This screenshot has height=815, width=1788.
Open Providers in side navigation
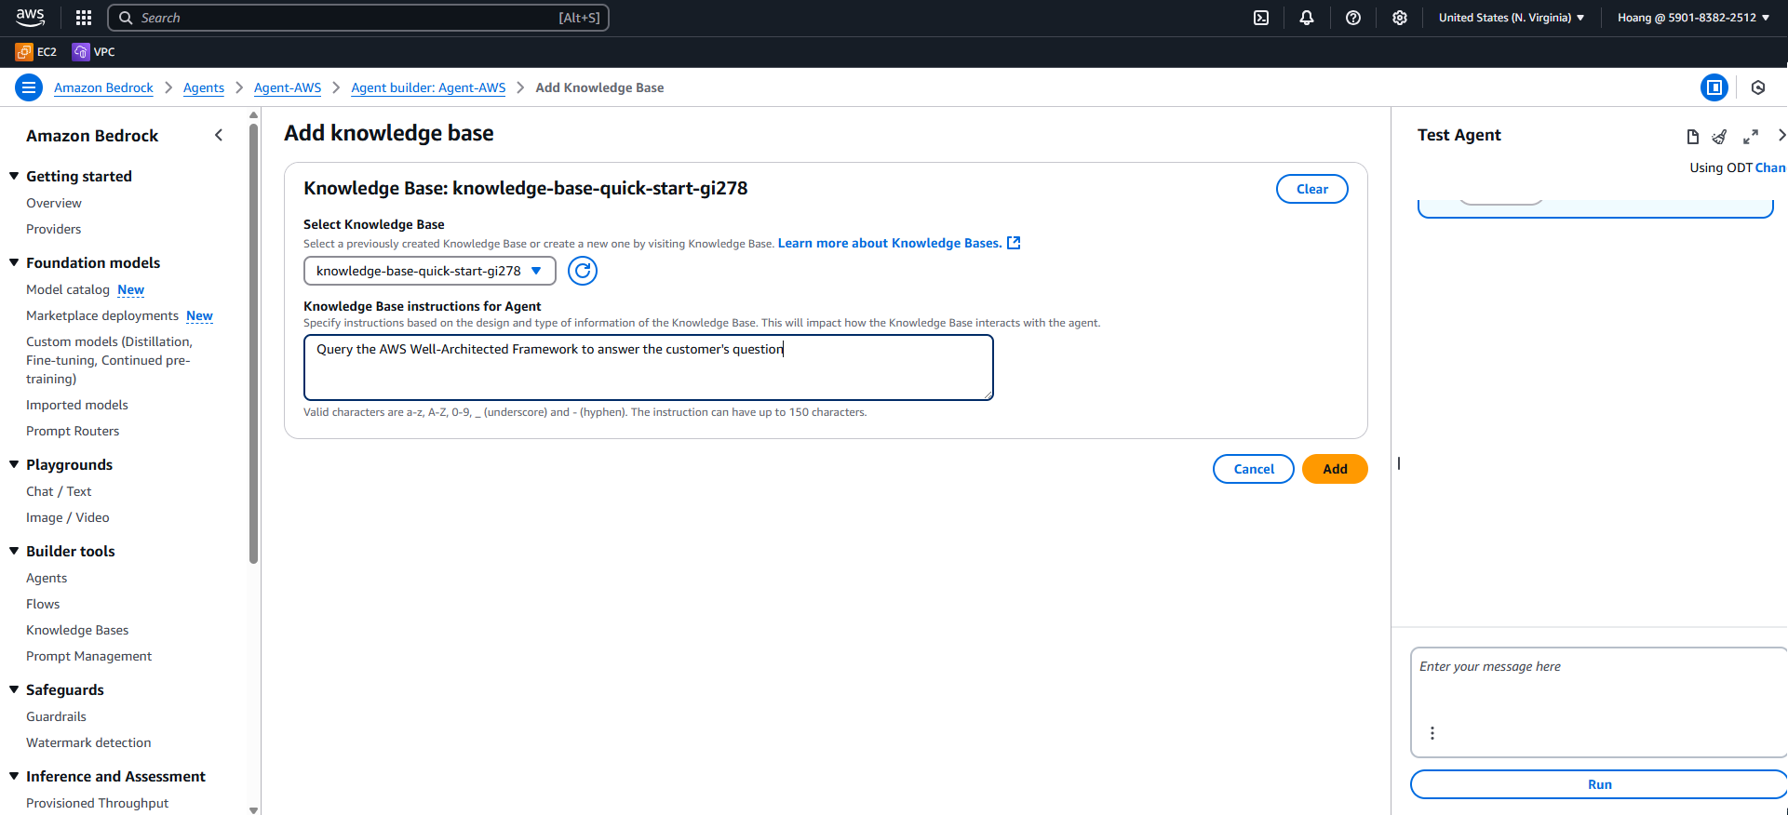pyautogui.click(x=54, y=229)
